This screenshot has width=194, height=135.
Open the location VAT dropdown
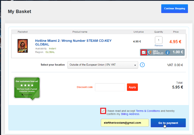pyautogui.click(x=103, y=65)
